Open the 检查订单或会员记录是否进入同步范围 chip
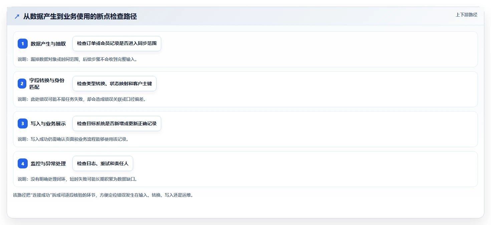This screenshot has height=225, width=491. [x=117, y=44]
